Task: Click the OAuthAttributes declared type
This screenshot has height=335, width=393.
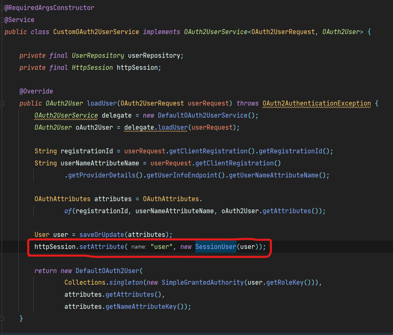Action: (x=62, y=199)
